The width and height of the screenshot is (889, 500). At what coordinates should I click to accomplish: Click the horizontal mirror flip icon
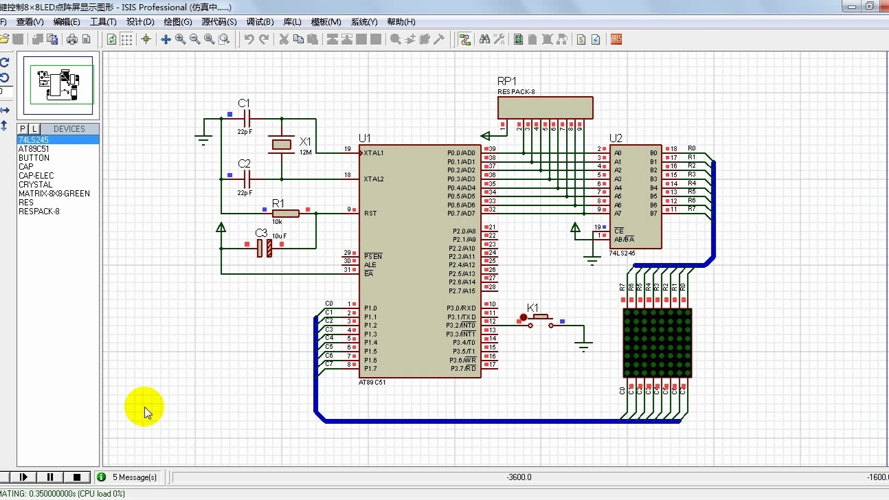coord(5,110)
